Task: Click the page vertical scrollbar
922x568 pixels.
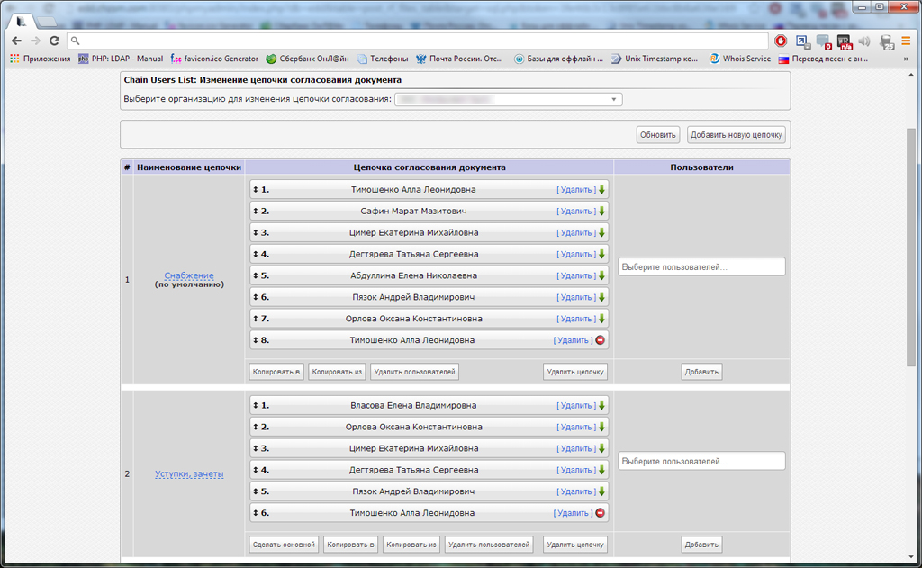Action: [910, 243]
